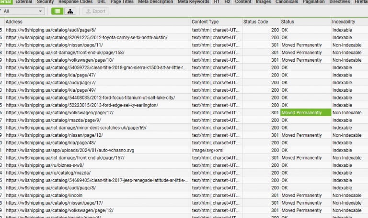Select the catalog/mazda/page/9/ URL
The width and height of the screenshot is (368, 218).
pyautogui.click(x=53, y=120)
